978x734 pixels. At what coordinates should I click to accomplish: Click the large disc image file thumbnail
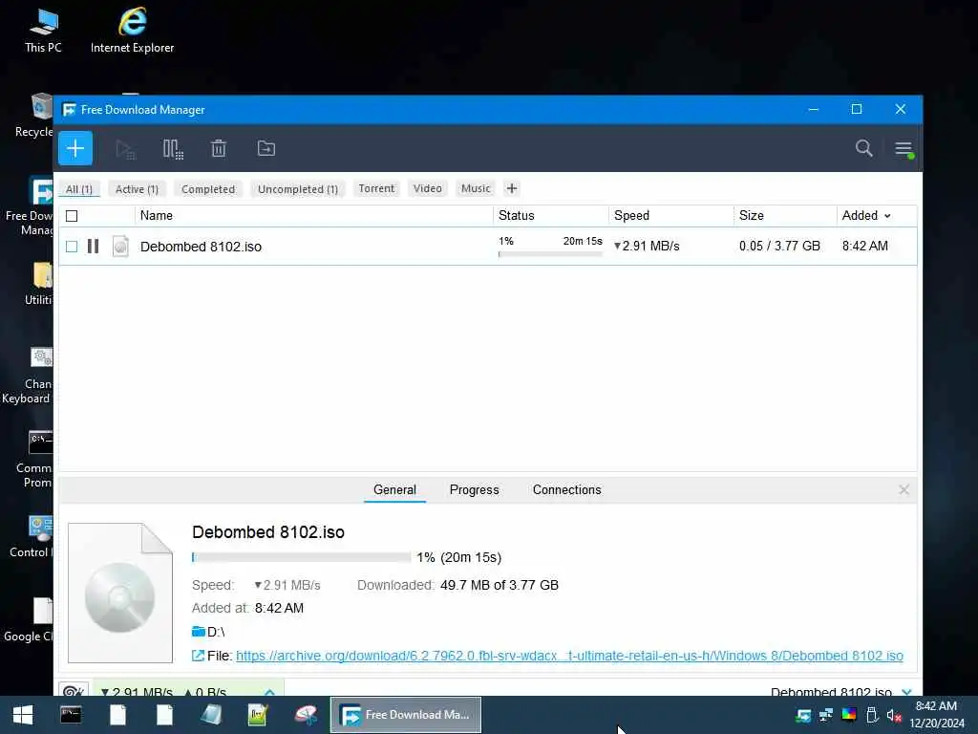click(120, 593)
